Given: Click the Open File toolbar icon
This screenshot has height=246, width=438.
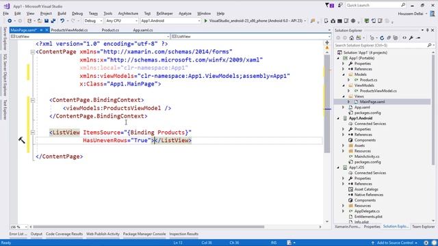Looking at the screenshot, I should pos(40,20).
